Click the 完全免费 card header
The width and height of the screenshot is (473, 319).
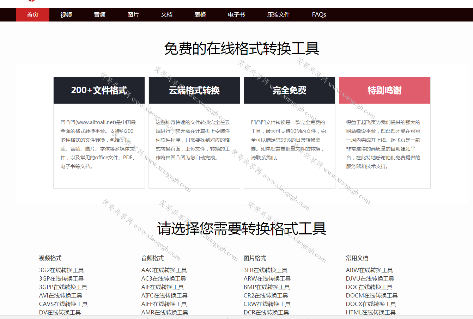click(x=290, y=90)
